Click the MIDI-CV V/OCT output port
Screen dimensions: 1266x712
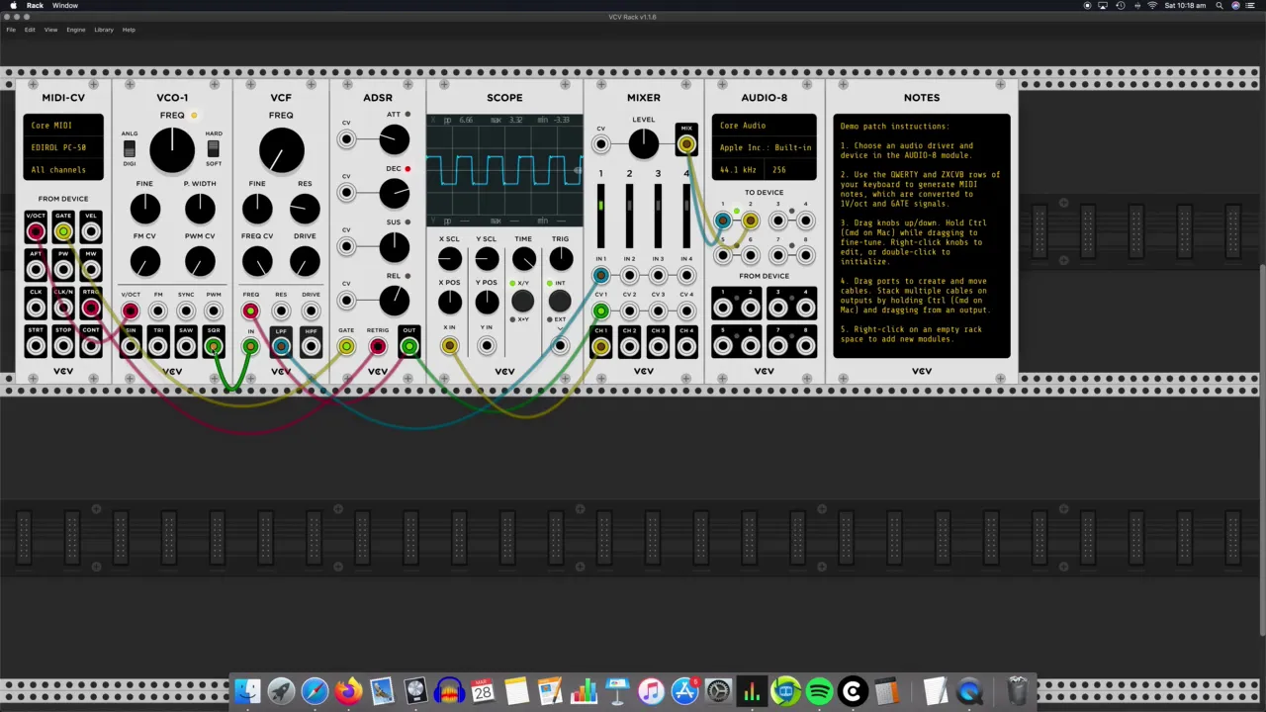point(36,232)
